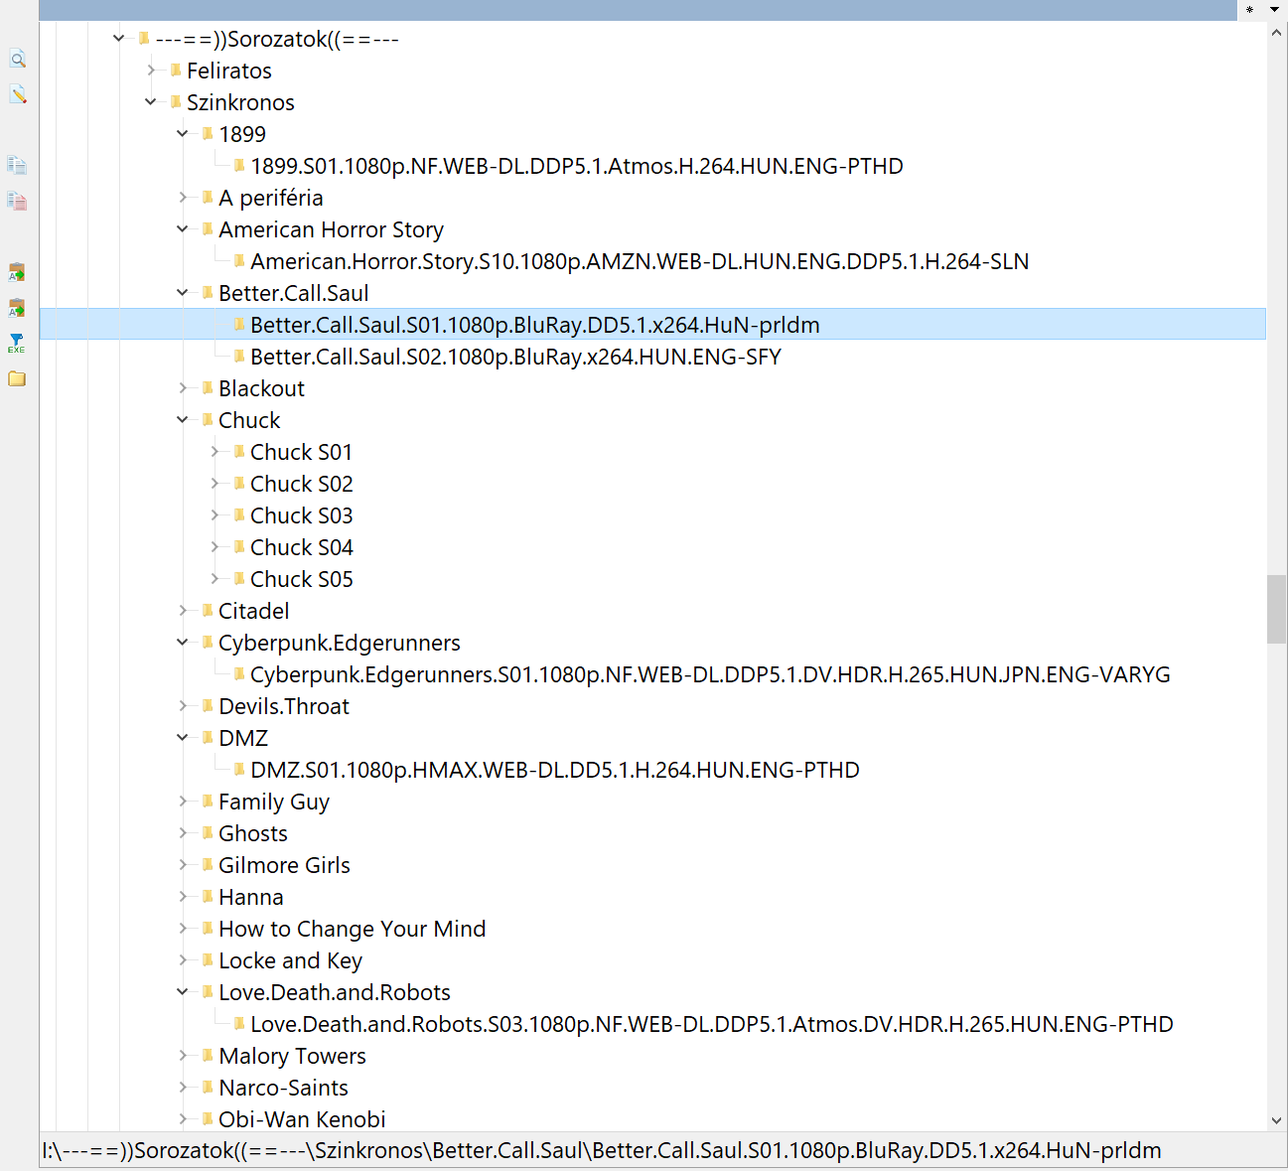
Task: Click the asterisk button in the header
Action: [x=1249, y=10]
